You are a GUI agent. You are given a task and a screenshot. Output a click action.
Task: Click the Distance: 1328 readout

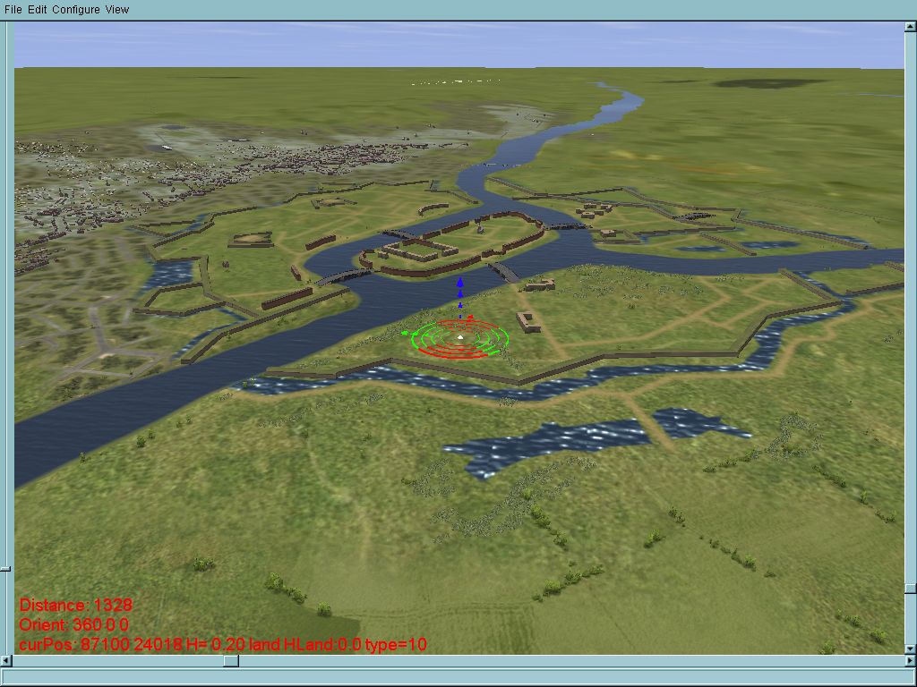coord(76,605)
